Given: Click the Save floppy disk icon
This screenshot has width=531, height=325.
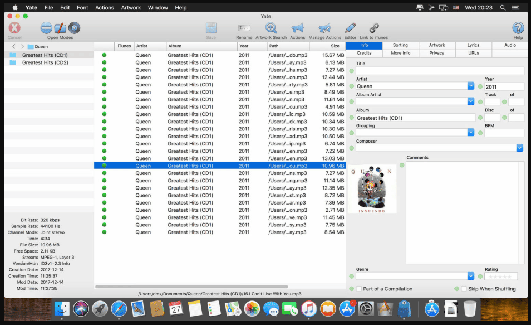Looking at the screenshot, I should point(211,28).
